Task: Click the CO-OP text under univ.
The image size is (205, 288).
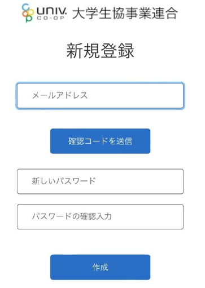Action: (50, 18)
